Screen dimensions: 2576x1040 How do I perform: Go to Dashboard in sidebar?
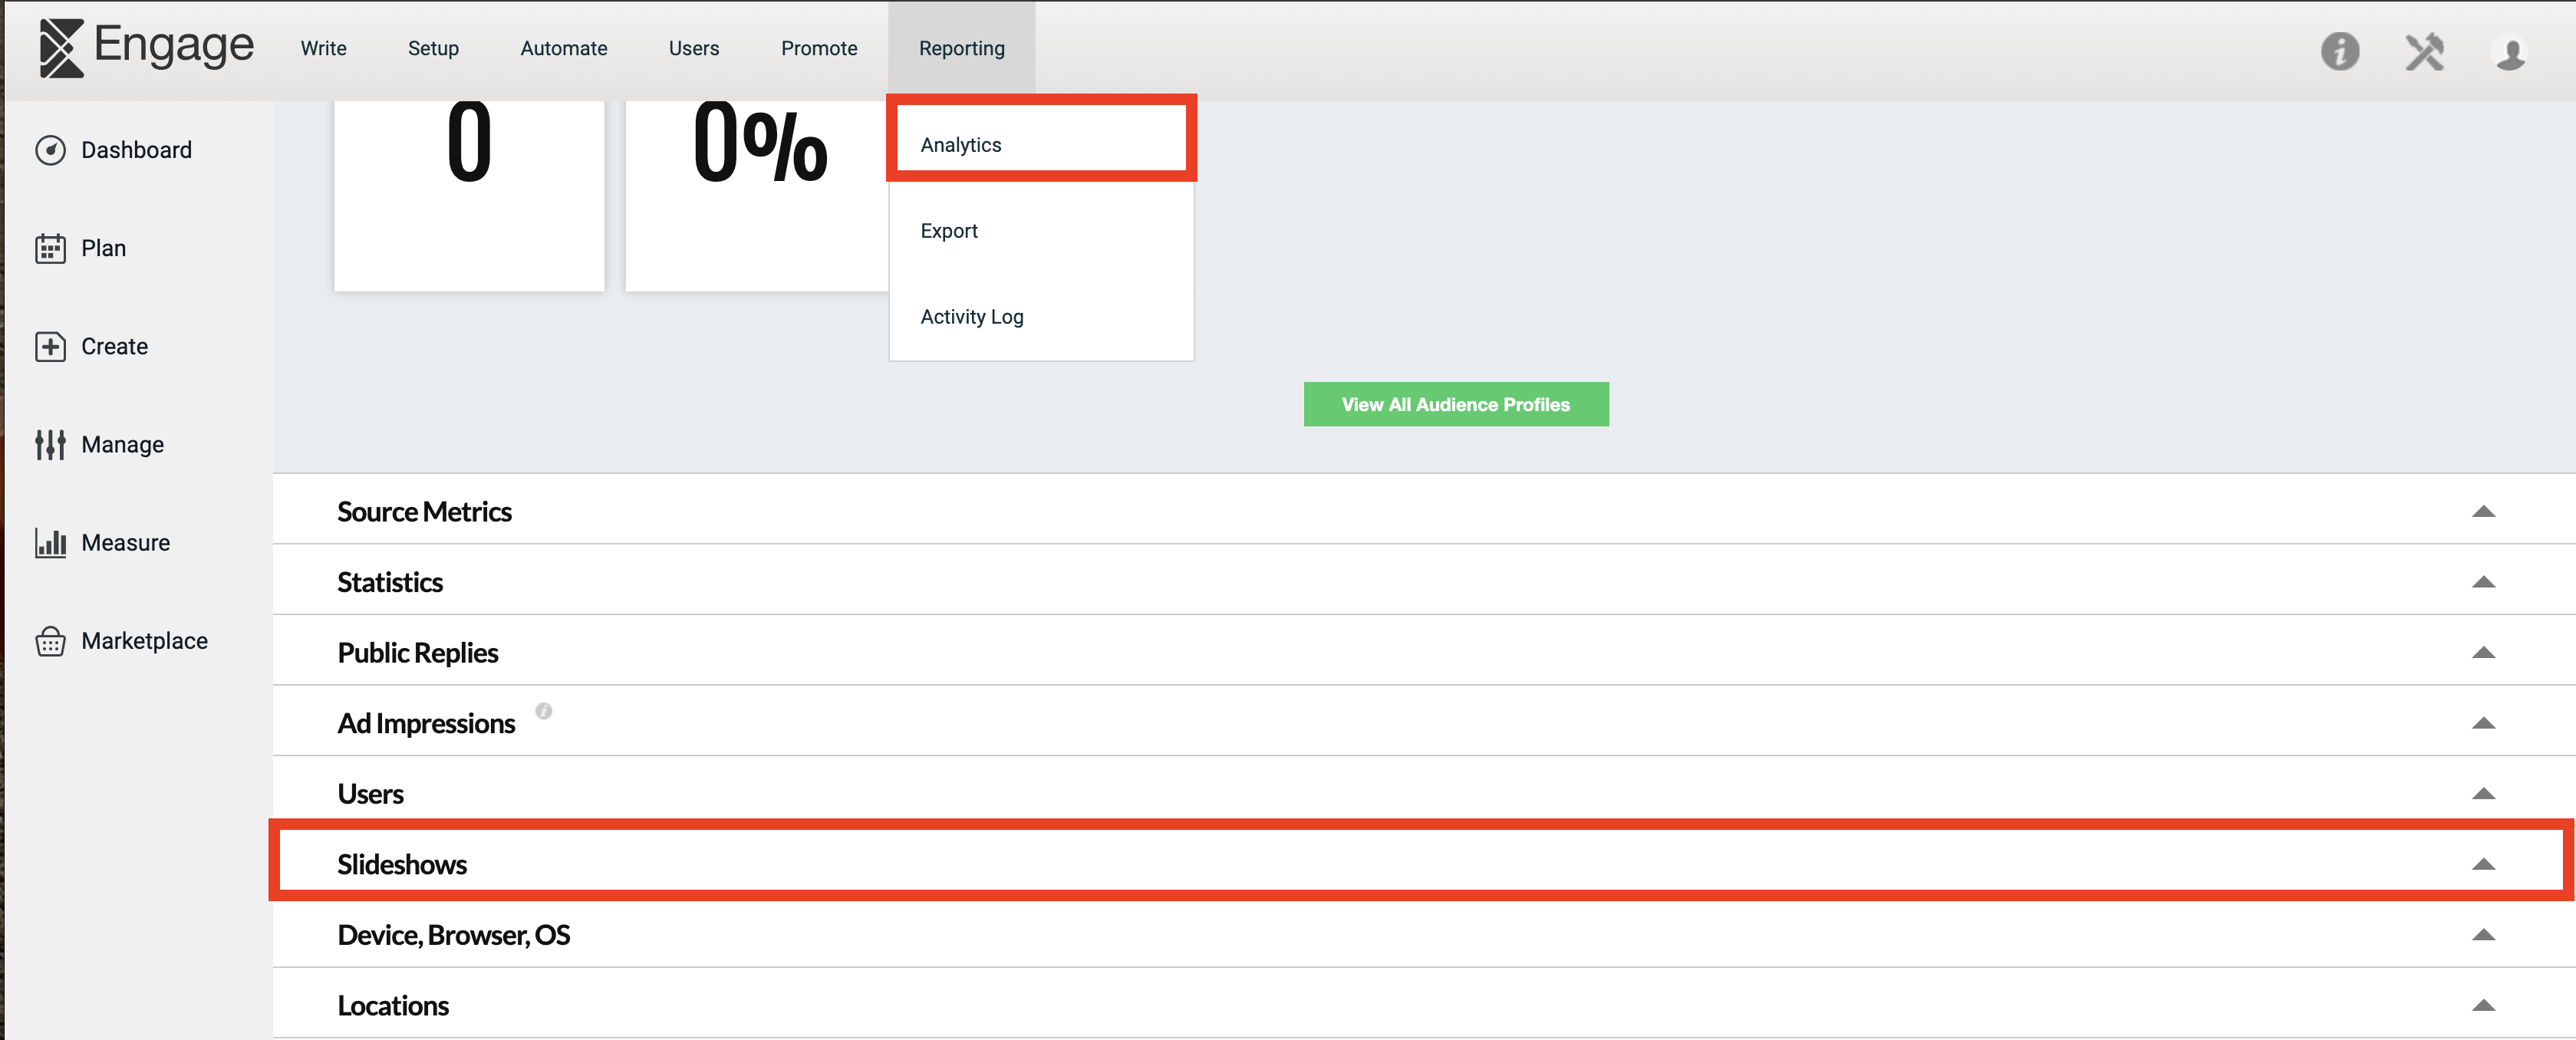point(136,150)
